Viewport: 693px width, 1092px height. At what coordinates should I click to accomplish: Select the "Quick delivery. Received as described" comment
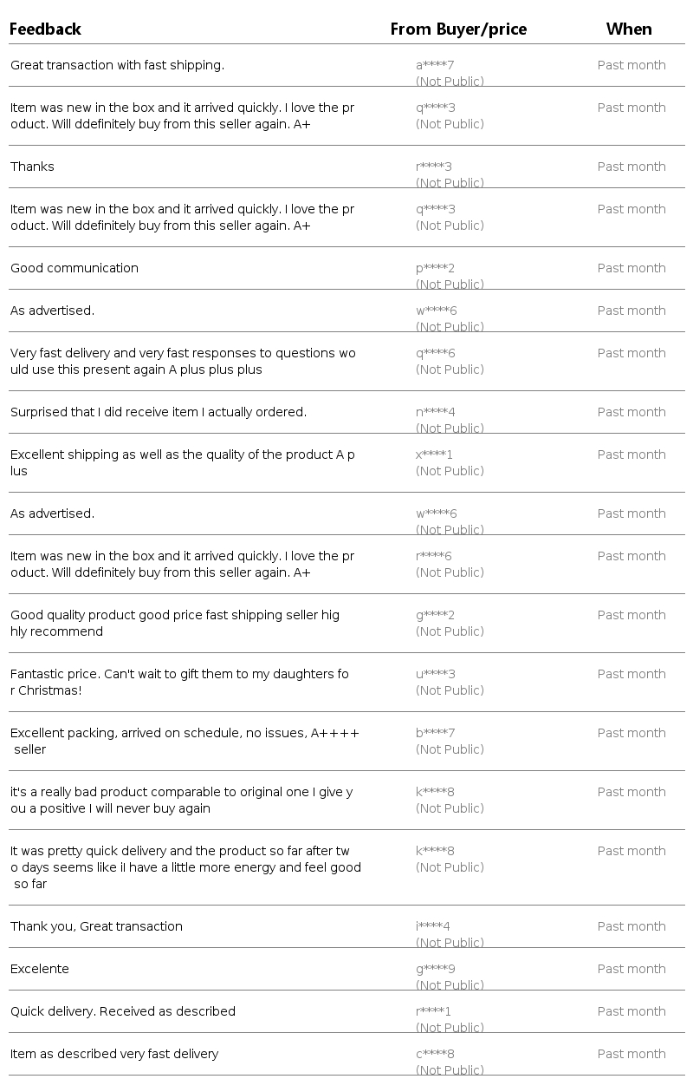click(123, 1011)
